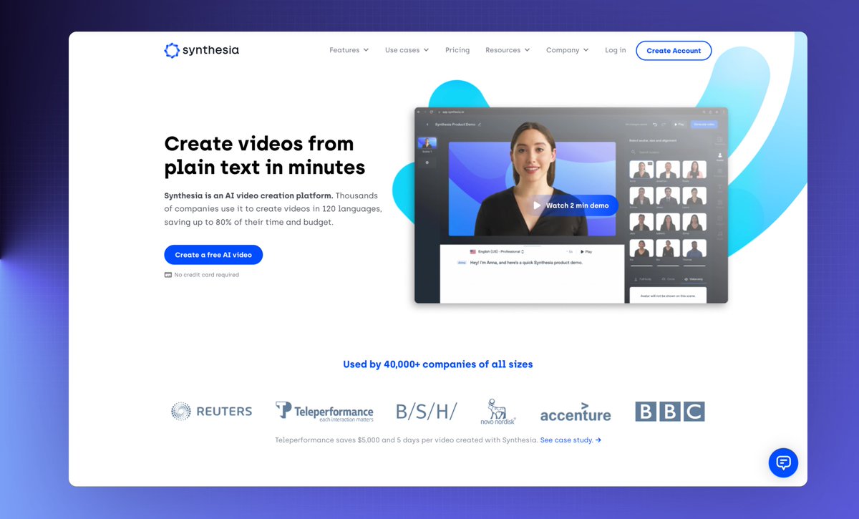Click the Used by 40,000+ companies heading

pyautogui.click(x=438, y=364)
